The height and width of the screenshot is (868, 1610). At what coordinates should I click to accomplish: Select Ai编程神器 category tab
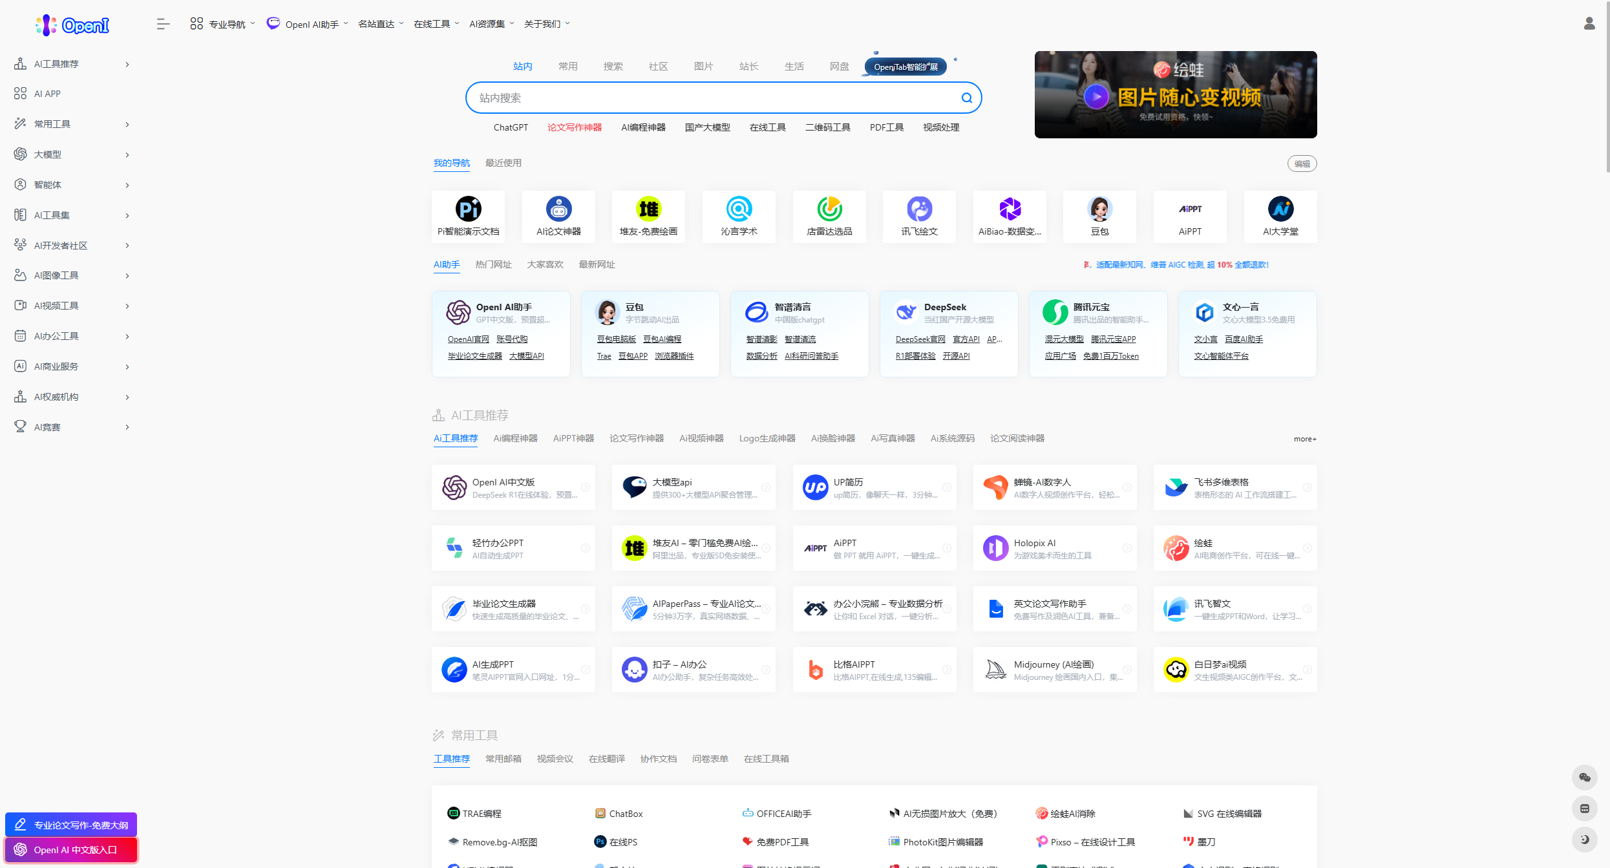[x=515, y=438]
